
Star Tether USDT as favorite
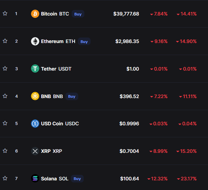click(x=5, y=68)
